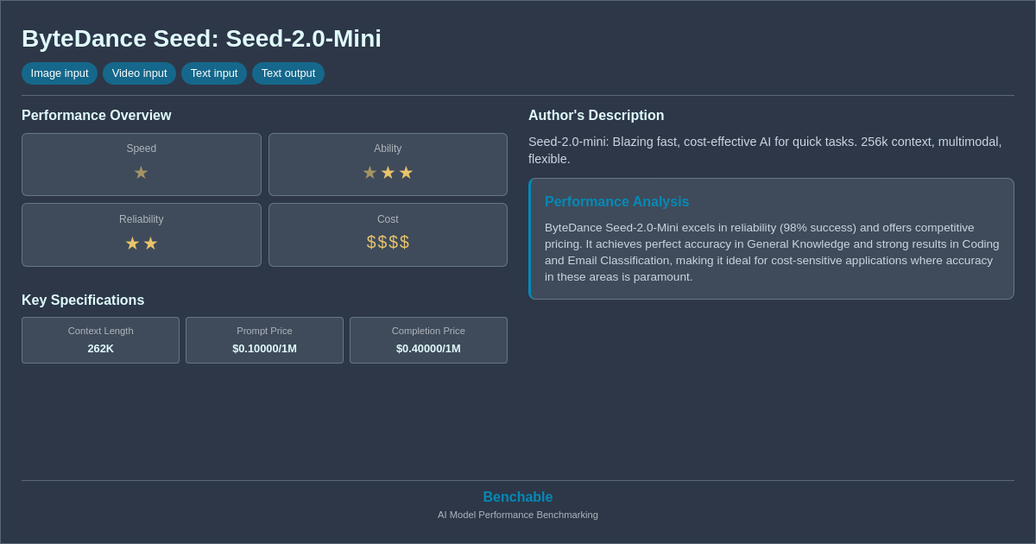Click the ByteDance Seed: Seed-2.0-Mini title
The width and height of the screenshot is (1036, 544).
point(201,39)
